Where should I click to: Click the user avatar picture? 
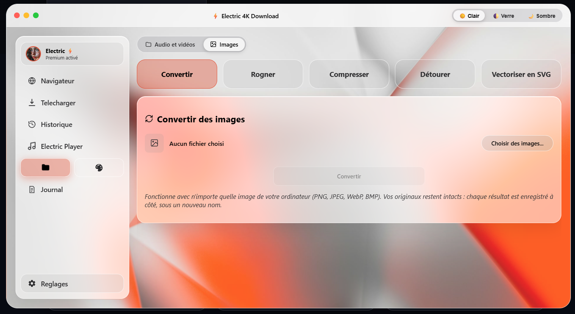click(33, 54)
